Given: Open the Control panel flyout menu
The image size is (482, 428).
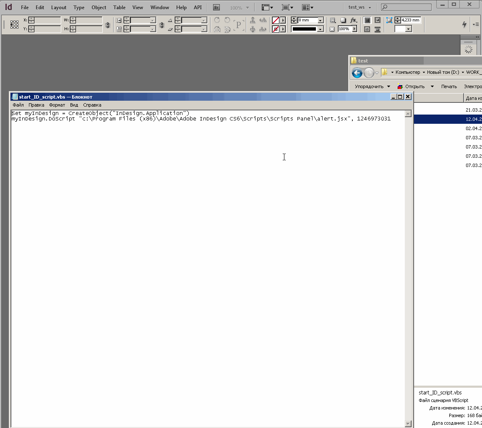Looking at the screenshot, I should (476, 24).
